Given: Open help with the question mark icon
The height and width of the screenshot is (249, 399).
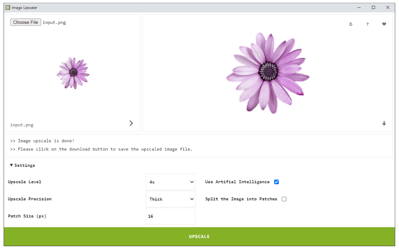Looking at the screenshot, I should (x=367, y=24).
